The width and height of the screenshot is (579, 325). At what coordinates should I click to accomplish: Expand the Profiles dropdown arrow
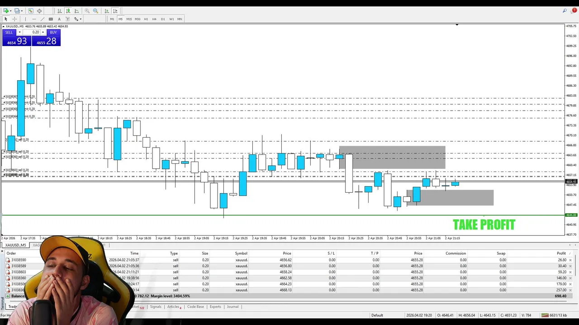pos(22,11)
